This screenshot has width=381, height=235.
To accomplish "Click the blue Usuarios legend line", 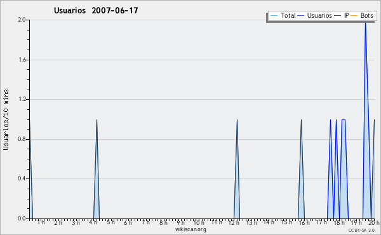I will pyautogui.click(x=301, y=16).
